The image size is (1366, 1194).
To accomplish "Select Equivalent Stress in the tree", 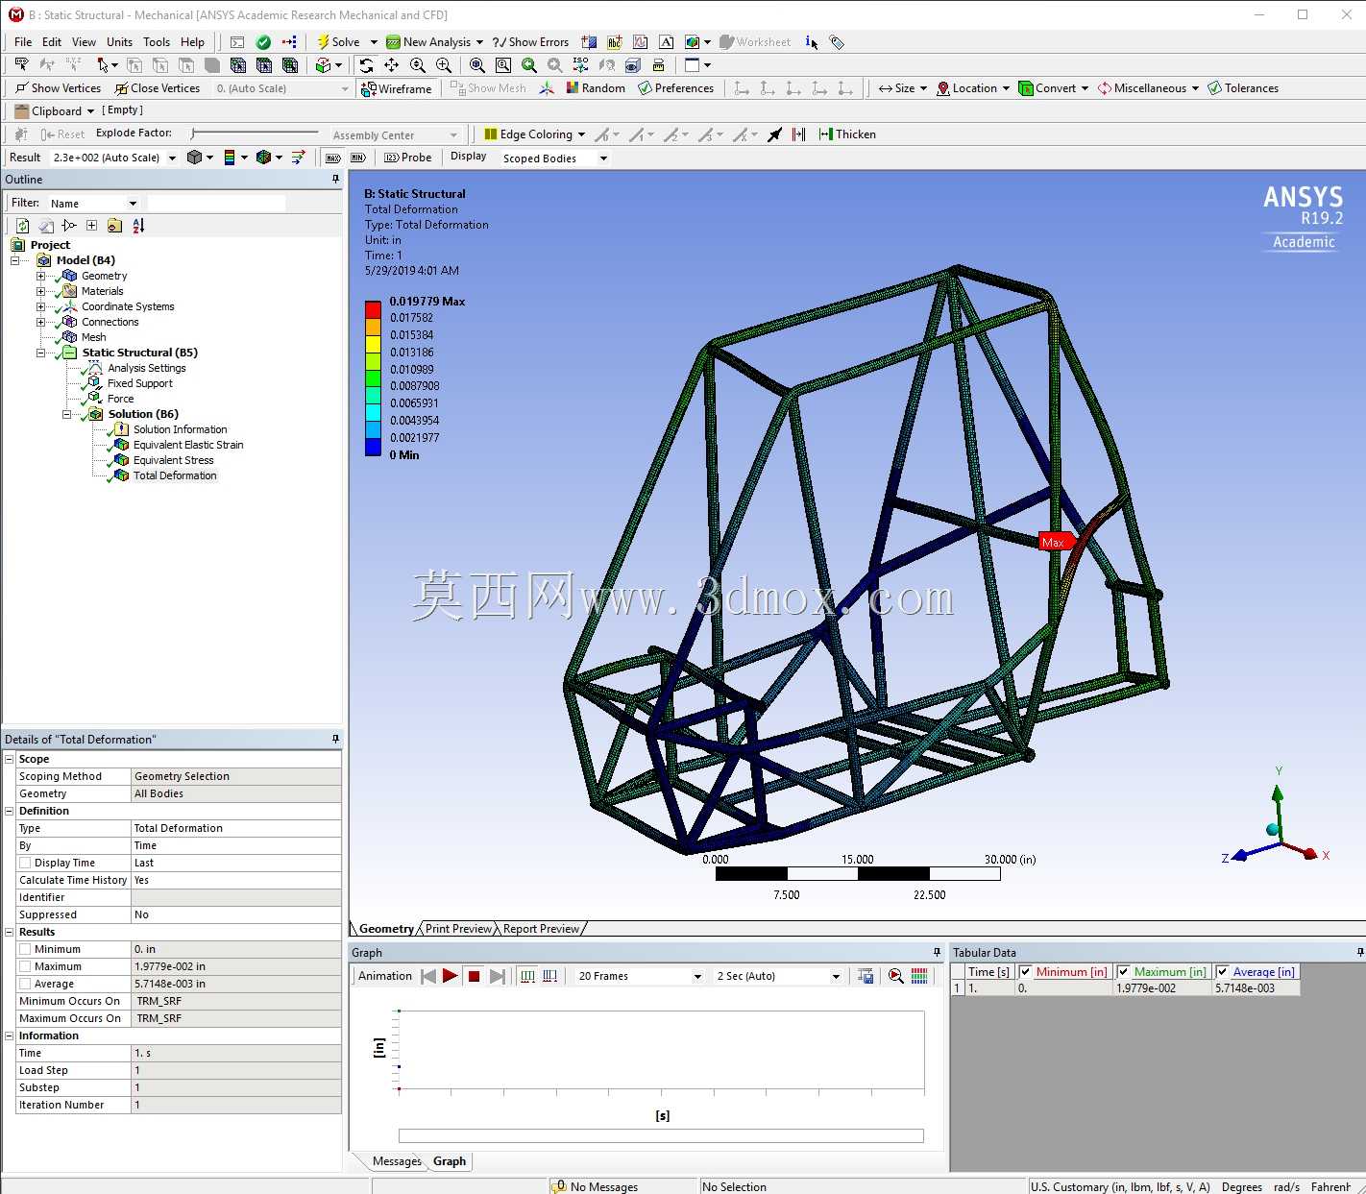I will 173,460.
